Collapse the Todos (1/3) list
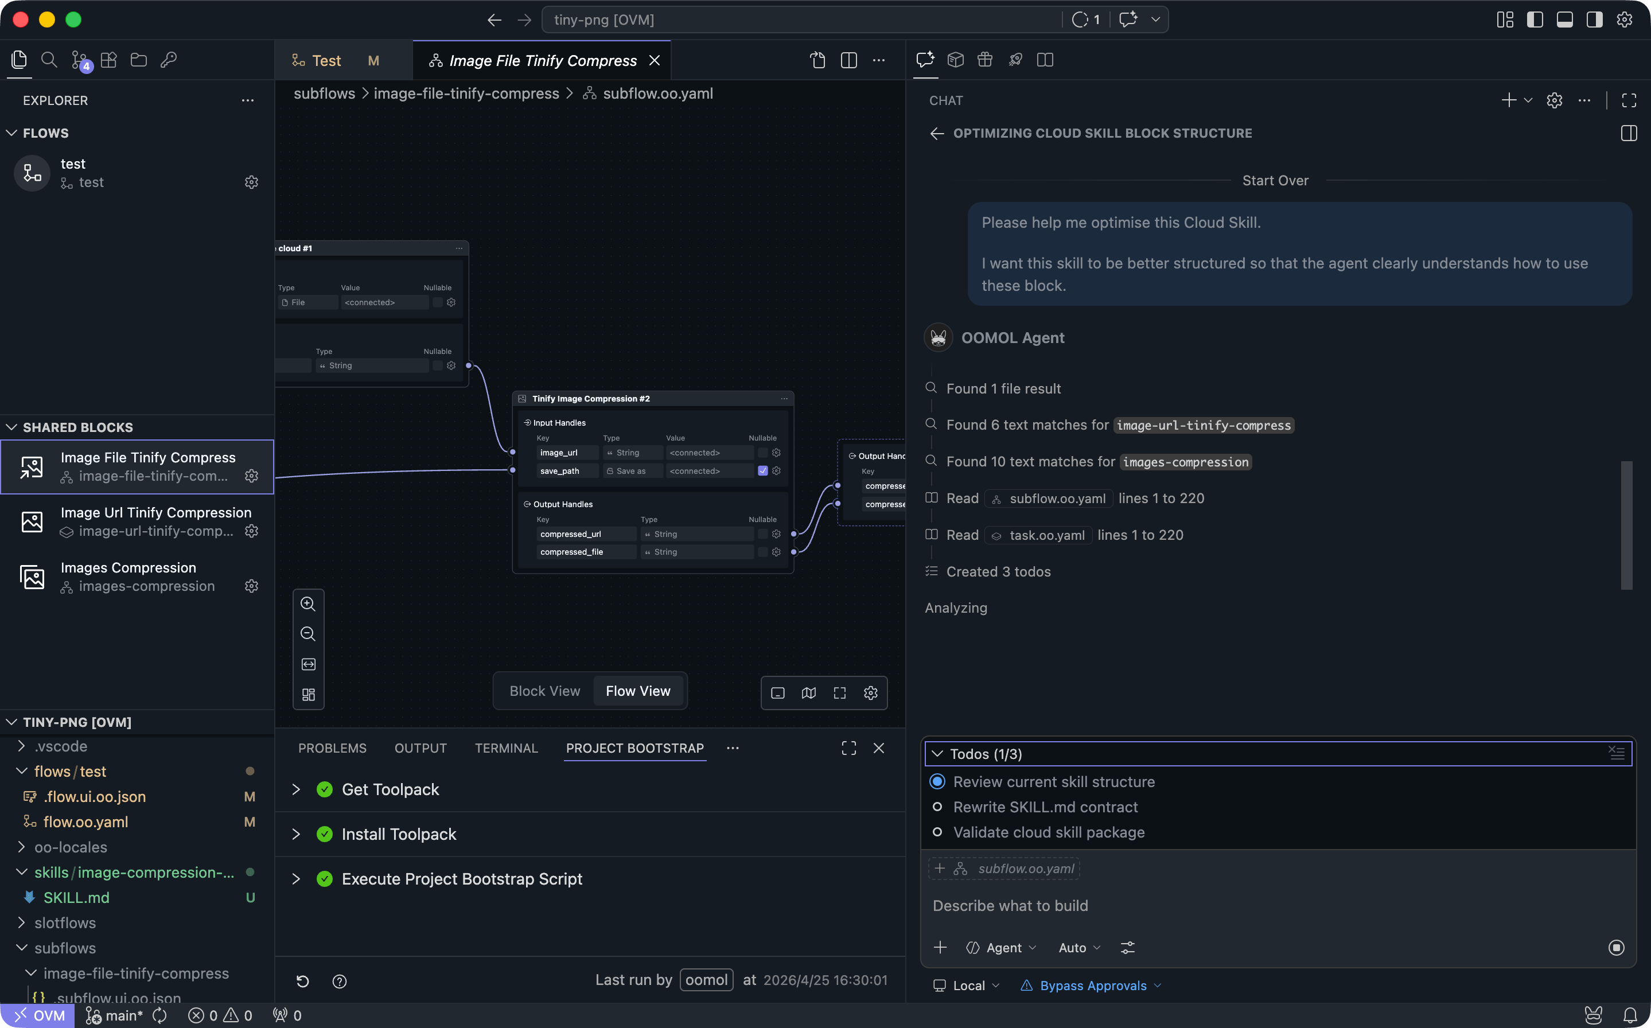Image resolution: width=1651 pixels, height=1028 pixels. (x=937, y=754)
